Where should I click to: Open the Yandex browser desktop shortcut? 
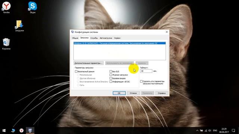tap(6, 7)
